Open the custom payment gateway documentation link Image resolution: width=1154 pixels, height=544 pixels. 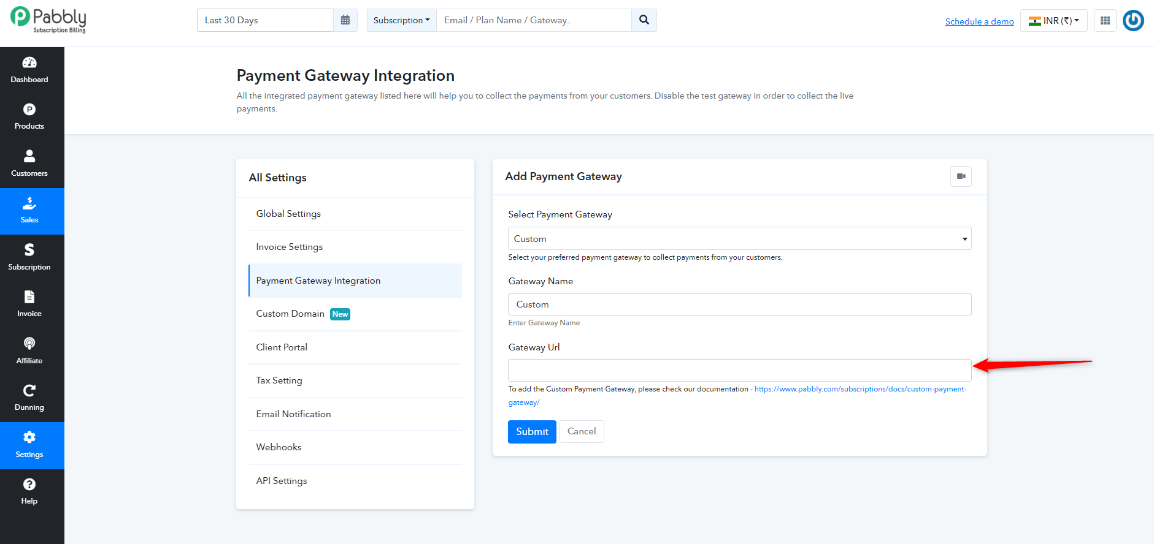[860, 389]
